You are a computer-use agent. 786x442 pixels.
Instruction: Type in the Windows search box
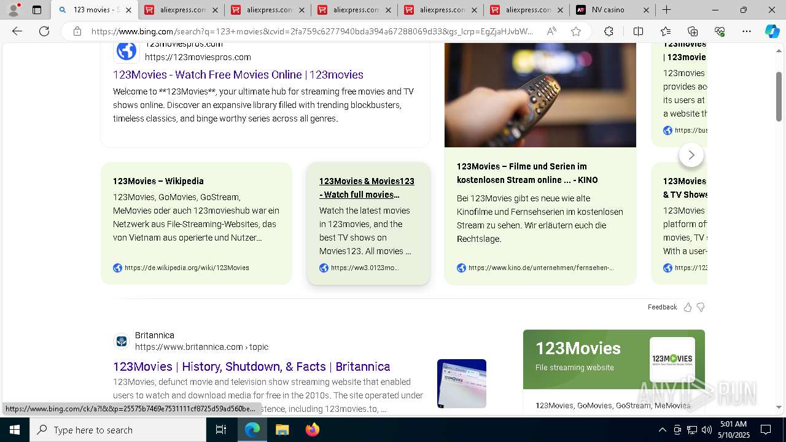tap(118, 430)
